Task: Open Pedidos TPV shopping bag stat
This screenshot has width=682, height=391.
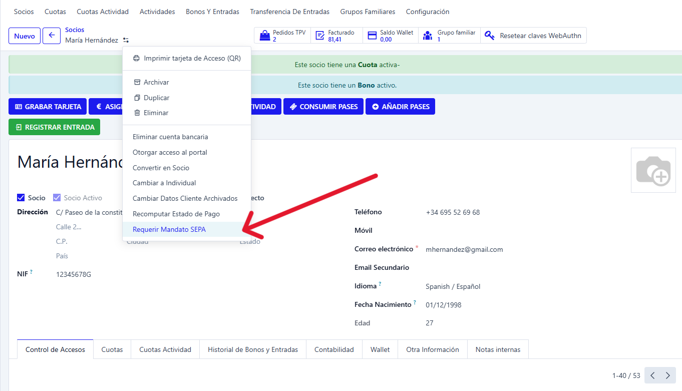Action: point(283,36)
